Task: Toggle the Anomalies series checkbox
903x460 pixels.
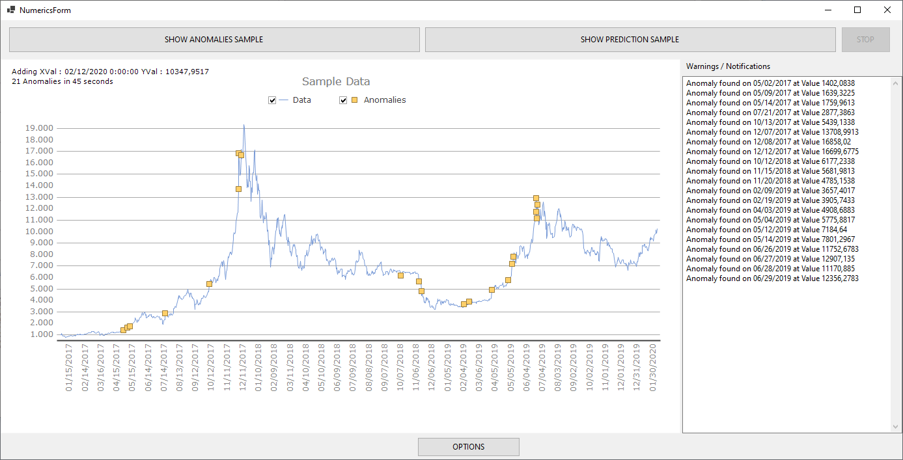Action: (343, 100)
